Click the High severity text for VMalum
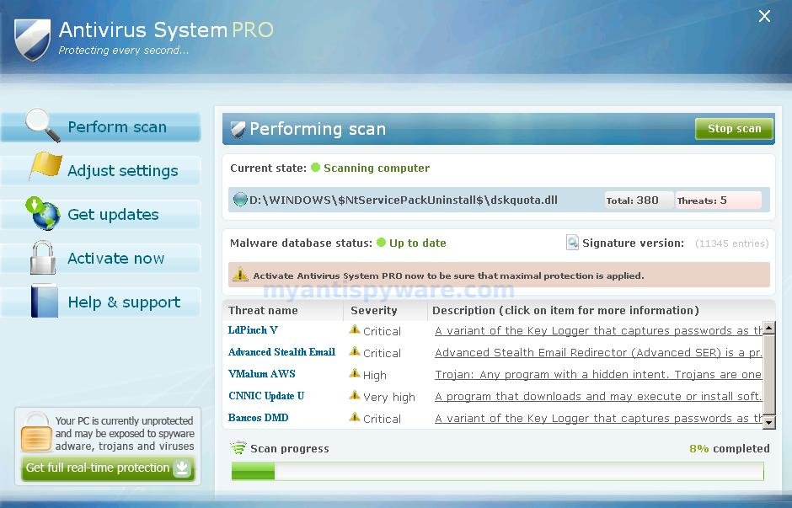The width and height of the screenshot is (792, 508). coord(374,375)
